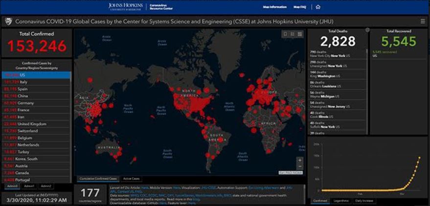Image resolution: width=430 pixels, height=206 pixels.
Task: Select Switzerland in the country list
Action: click(x=36, y=131)
